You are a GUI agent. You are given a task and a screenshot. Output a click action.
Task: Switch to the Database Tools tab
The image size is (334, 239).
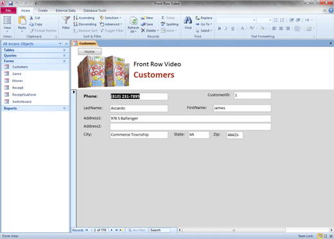pyautogui.click(x=94, y=10)
